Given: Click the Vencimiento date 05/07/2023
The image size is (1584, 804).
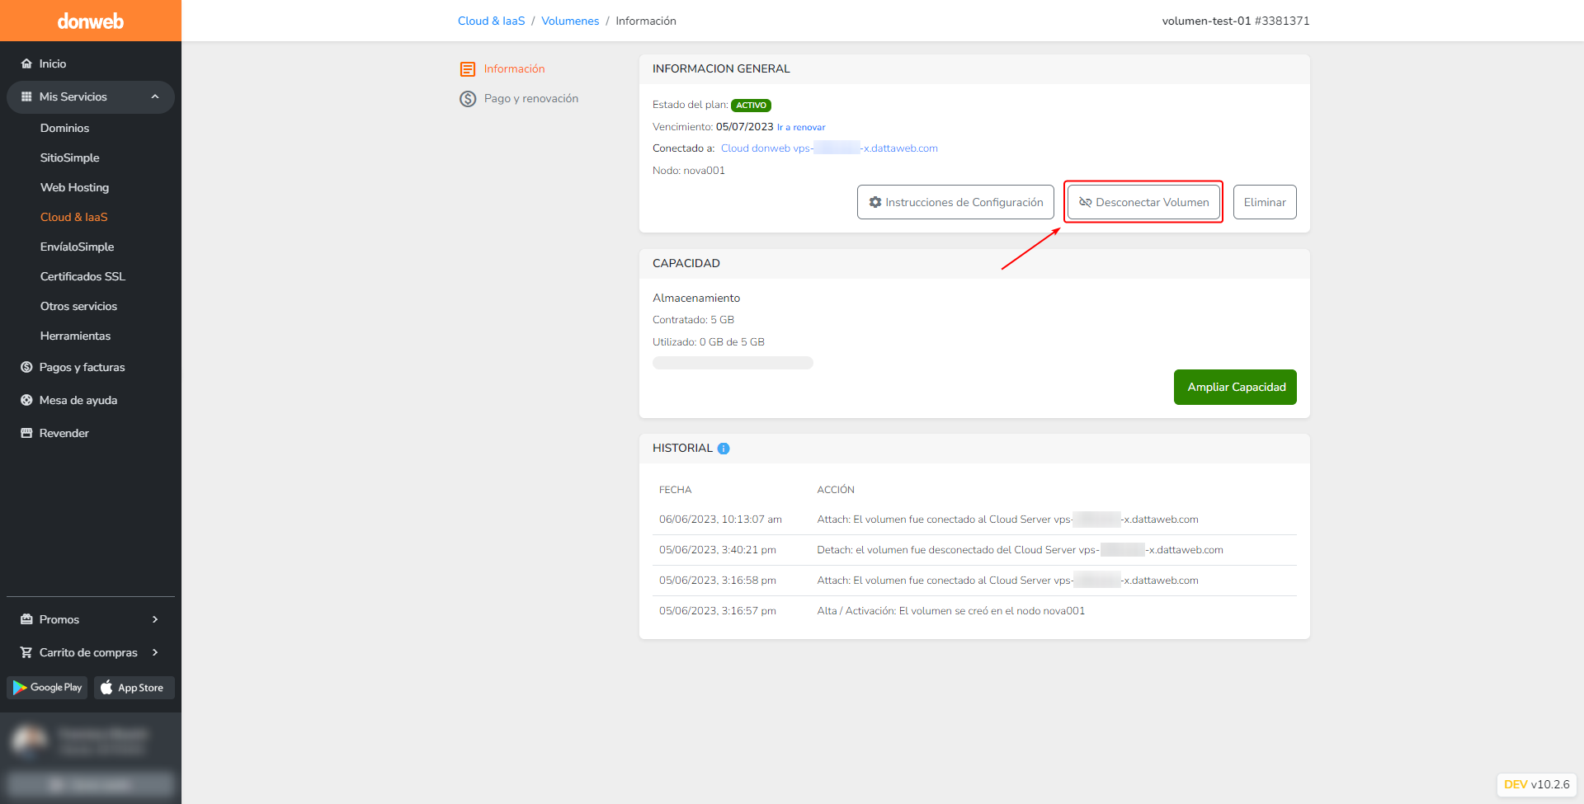Looking at the screenshot, I should coord(745,127).
